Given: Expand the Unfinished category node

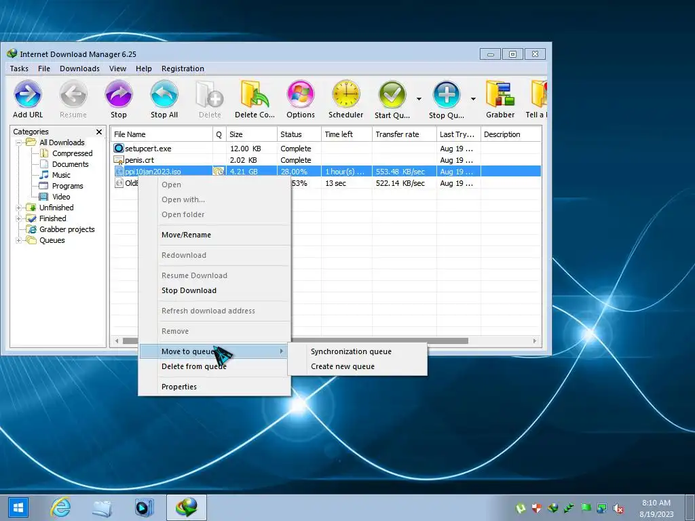Looking at the screenshot, I should tap(18, 208).
